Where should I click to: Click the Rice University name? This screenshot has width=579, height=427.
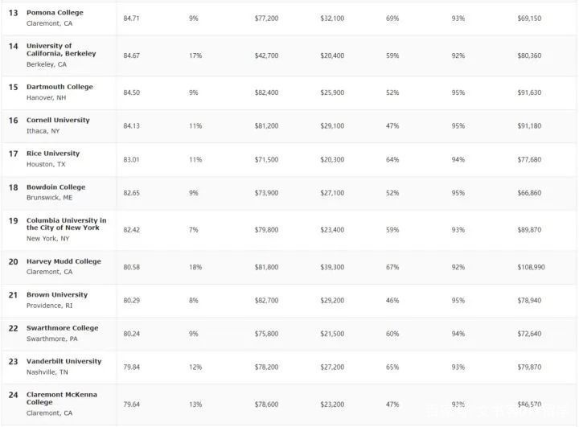[x=53, y=154]
